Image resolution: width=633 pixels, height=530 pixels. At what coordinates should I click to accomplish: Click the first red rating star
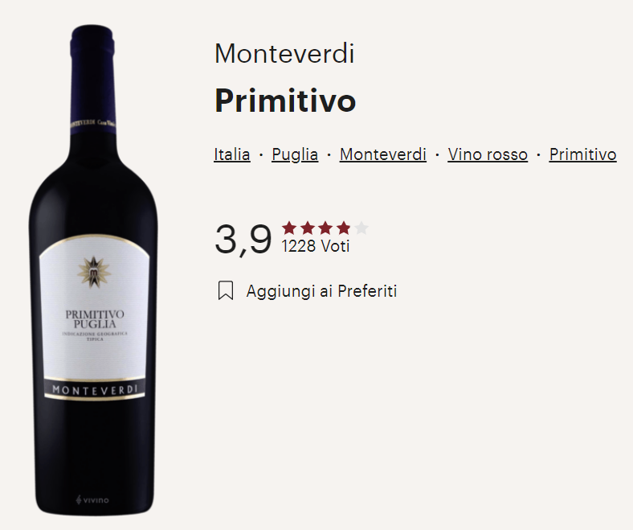(289, 228)
